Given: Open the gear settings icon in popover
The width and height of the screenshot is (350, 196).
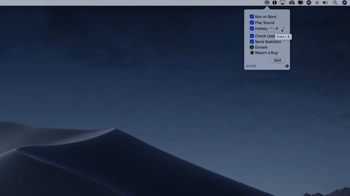Looking at the screenshot, I should pos(287,66).
